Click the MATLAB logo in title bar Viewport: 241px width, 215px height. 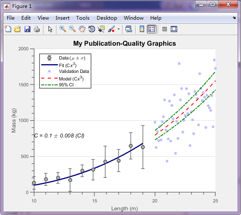7,6
